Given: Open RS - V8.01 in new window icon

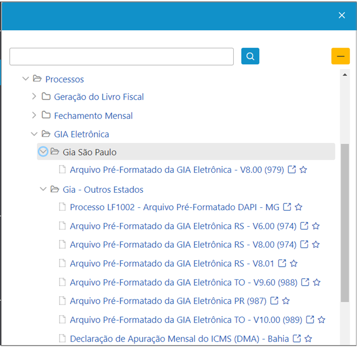Looking at the screenshot, I should pyautogui.click(x=282, y=263).
